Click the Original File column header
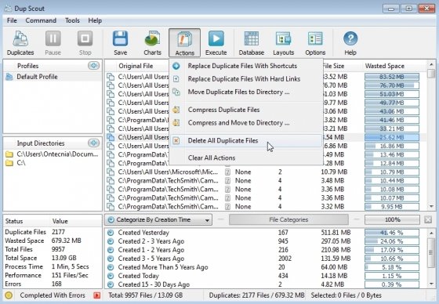This screenshot has width=439, height=304. pos(136,66)
